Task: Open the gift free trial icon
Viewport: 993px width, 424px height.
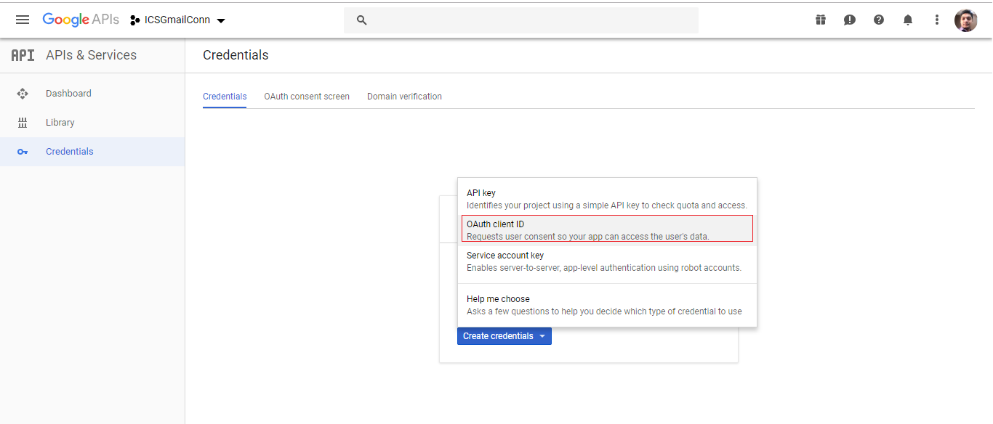Action: pos(821,20)
